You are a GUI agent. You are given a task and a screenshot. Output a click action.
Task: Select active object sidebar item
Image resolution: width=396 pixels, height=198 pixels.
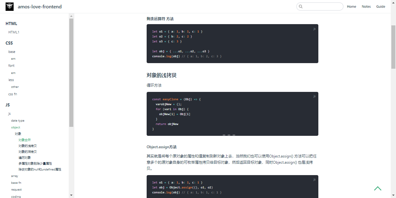(16, 127)
